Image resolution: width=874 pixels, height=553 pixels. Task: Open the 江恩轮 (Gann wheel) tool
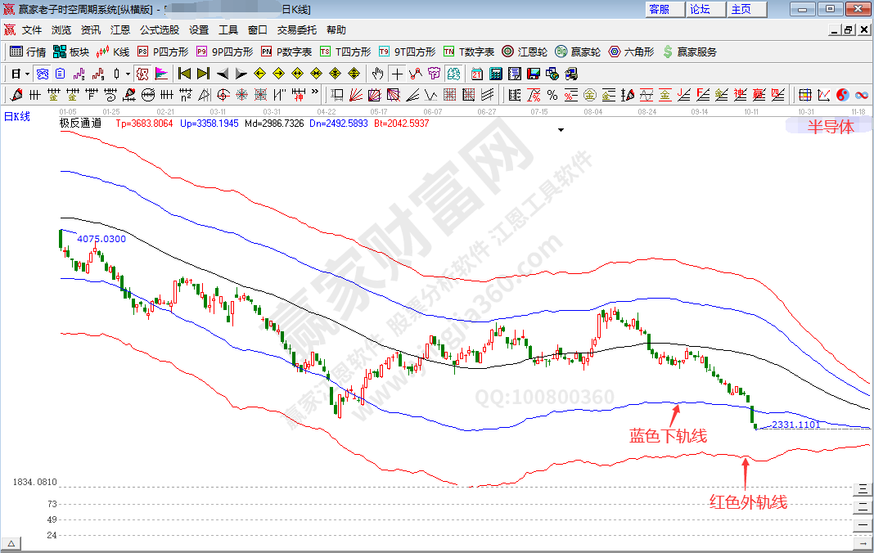pos(525,52)
